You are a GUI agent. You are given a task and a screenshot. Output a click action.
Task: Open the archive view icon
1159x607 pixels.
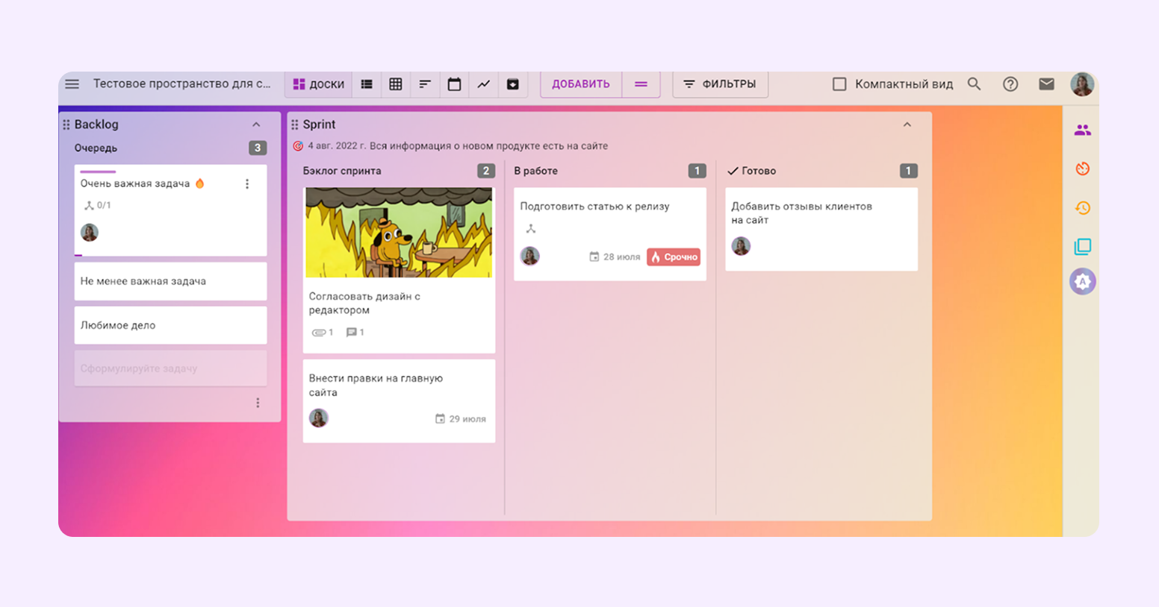click(x=513, y=84)
